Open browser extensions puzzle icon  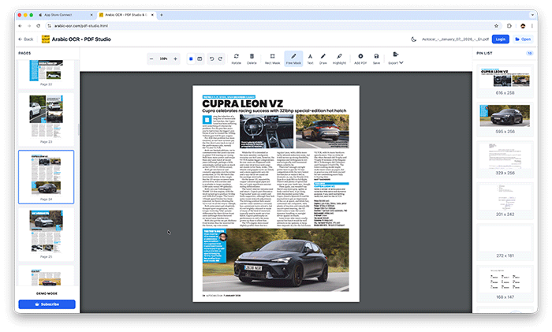[509, 26]
